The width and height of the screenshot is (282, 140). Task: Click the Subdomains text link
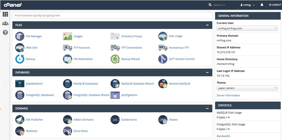[129, 120]
